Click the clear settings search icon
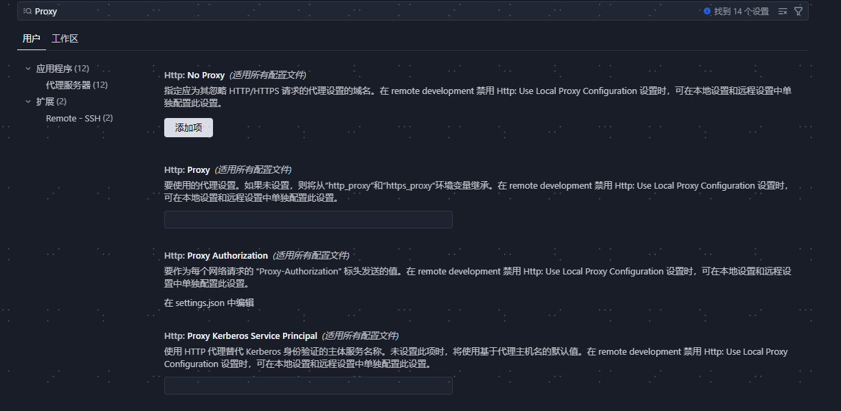841x411 pixels. pos(783,12)
